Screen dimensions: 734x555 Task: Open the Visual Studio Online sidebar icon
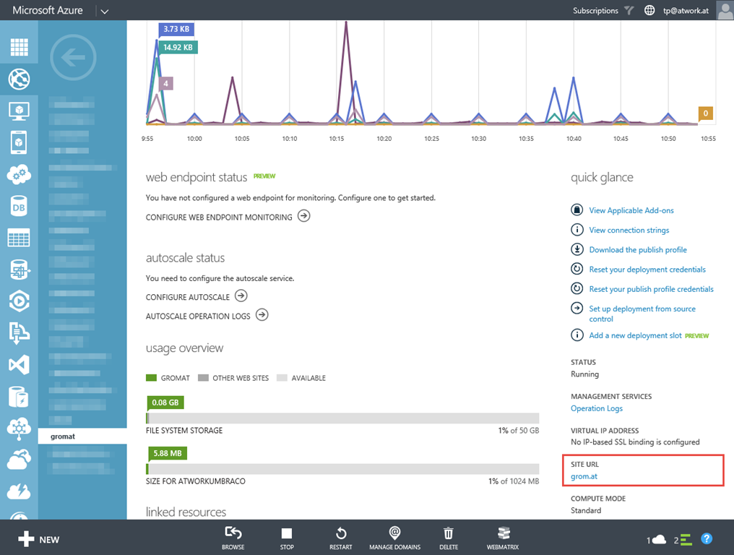pos(19,364)
